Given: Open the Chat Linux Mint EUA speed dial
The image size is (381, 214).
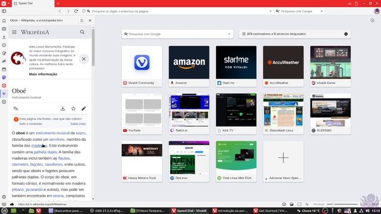Looking at the screenshot, I should point(236,161).
